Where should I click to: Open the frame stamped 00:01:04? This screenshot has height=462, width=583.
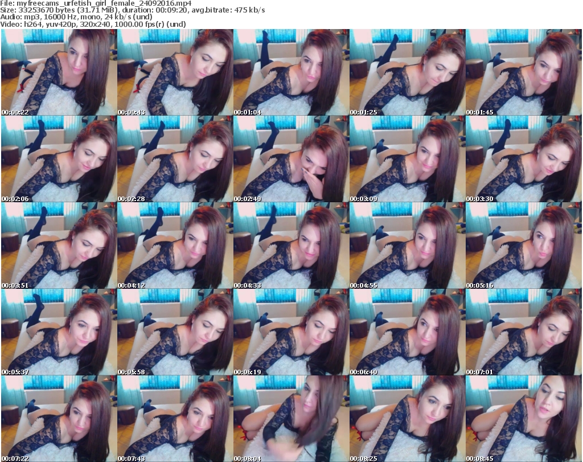[x=291, y=72]
